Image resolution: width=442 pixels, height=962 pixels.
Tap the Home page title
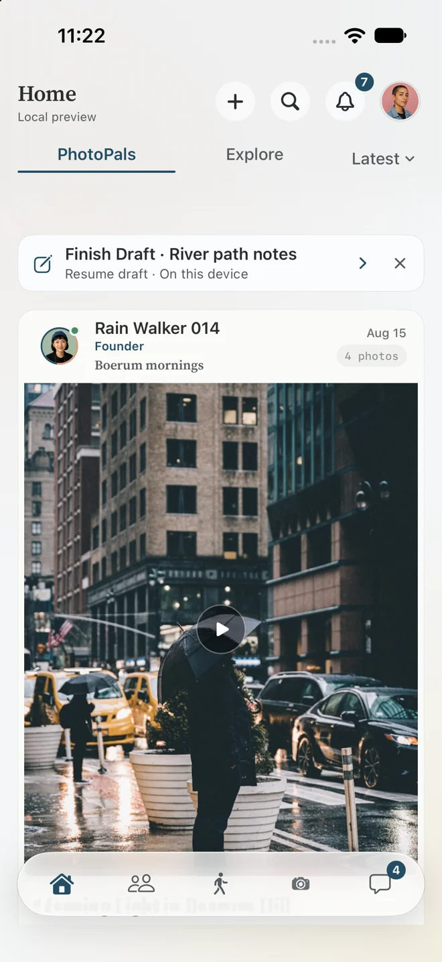47,94
